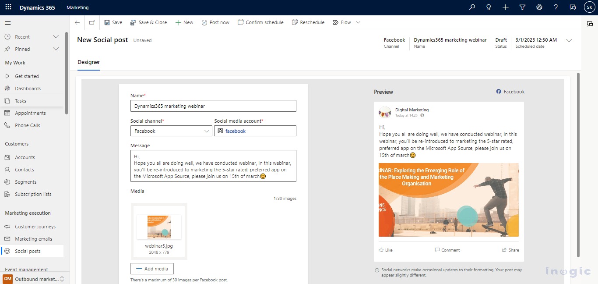Click Confirm schedule
This screenshot has height=284, width=598.
(260, 22)
